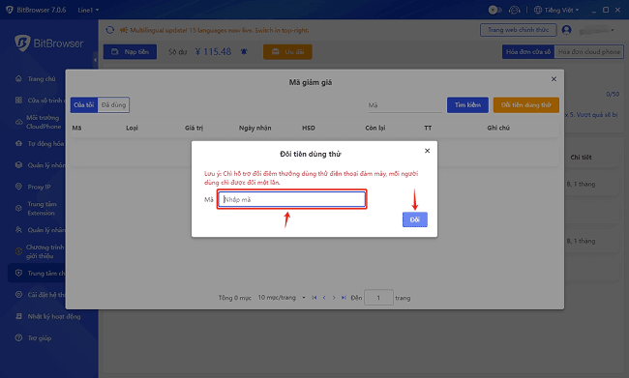Open Trợ giúp in sidebar

click(40, 338)
